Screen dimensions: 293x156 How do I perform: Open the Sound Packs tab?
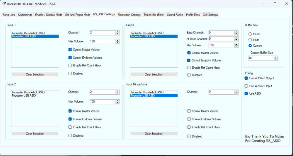pos(175,15)
